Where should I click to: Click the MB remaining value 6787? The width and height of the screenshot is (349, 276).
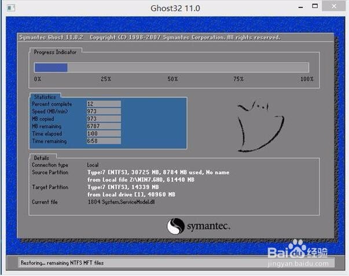pos(104,126)
